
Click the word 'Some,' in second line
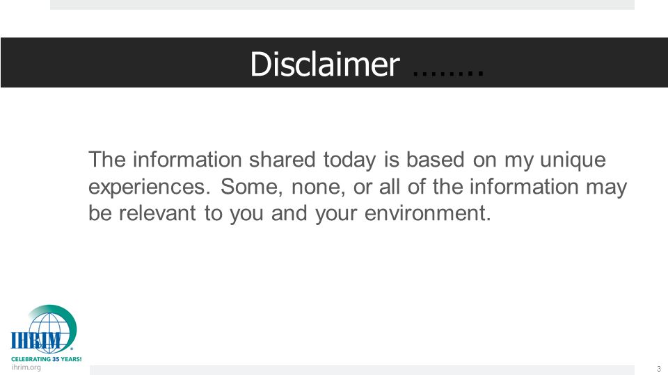[x=252, y=187]
